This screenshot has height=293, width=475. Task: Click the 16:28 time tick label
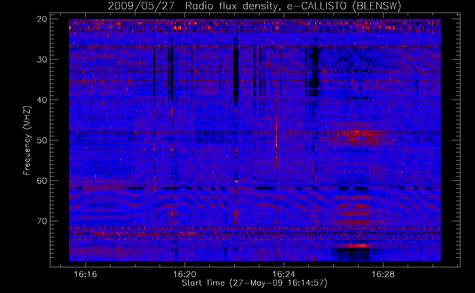click(x=383, y=275)
